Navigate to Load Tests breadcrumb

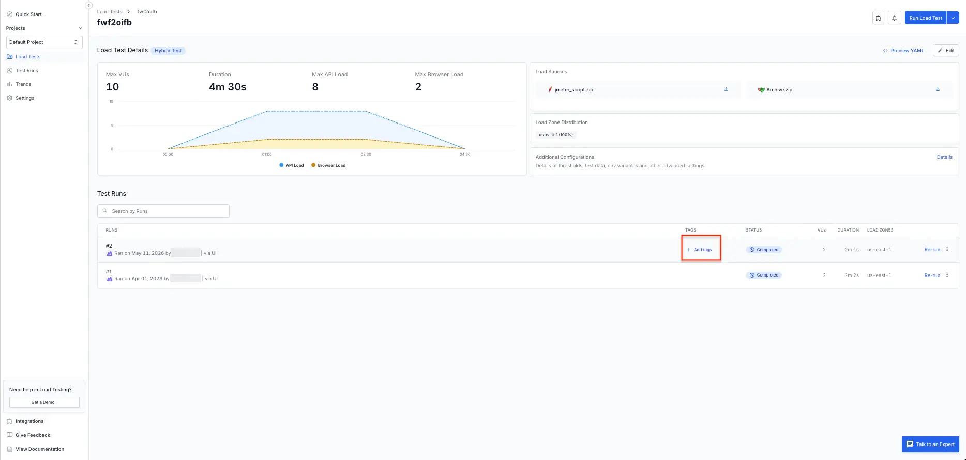point(110,12)
